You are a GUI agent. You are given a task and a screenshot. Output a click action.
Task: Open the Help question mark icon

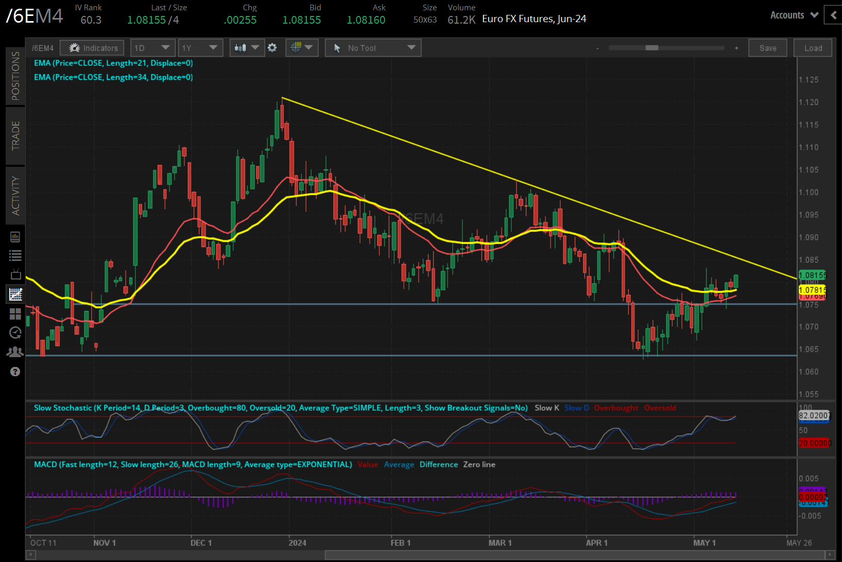point(15,372)
